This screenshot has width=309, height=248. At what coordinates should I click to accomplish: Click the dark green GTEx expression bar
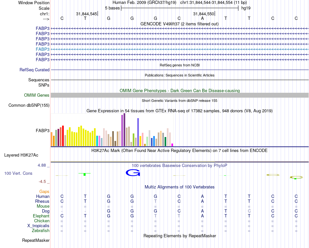[x=165, y=142]
